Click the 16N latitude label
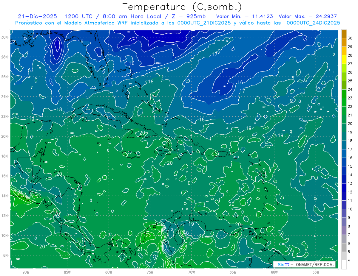The height and width of the screenshot is (276, 358). tap(5, 176)
